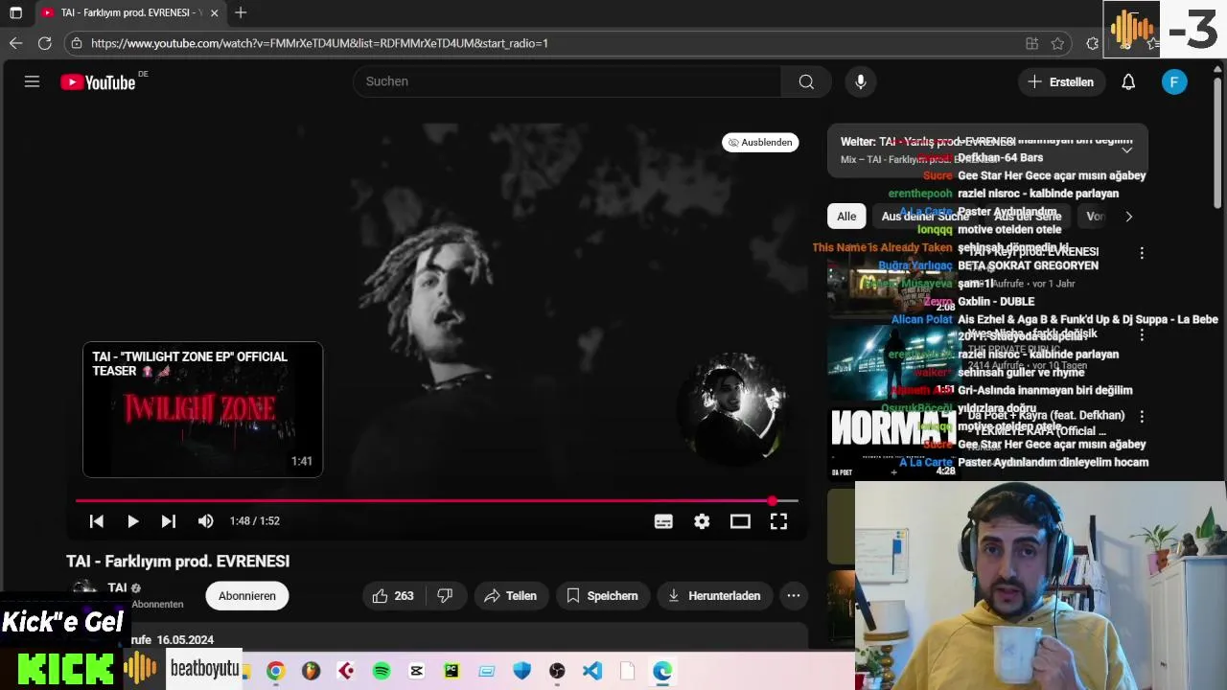Open the TAI channel name link
1227x690 pixels.
117,587
